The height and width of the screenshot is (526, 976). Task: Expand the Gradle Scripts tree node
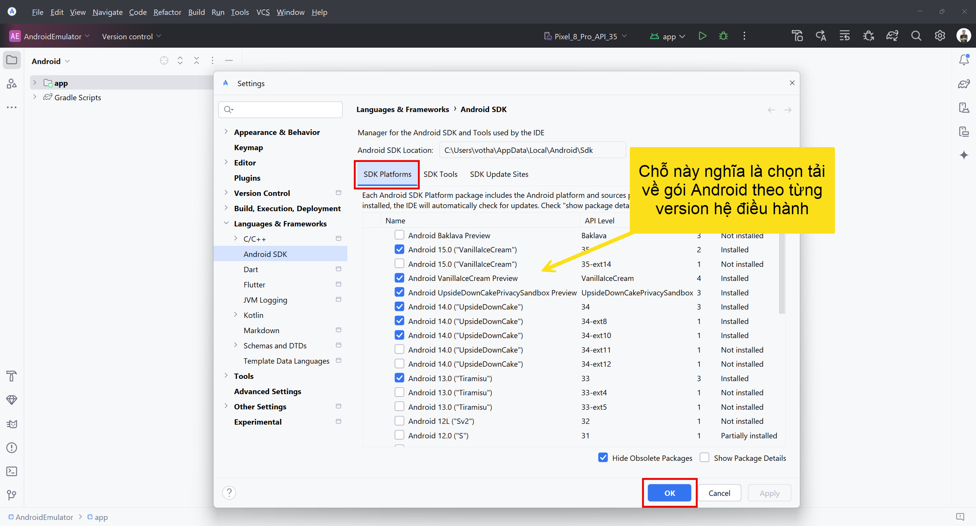click(35, 97)
